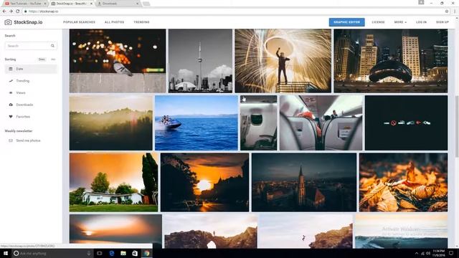Open the License page

[378, 22]
